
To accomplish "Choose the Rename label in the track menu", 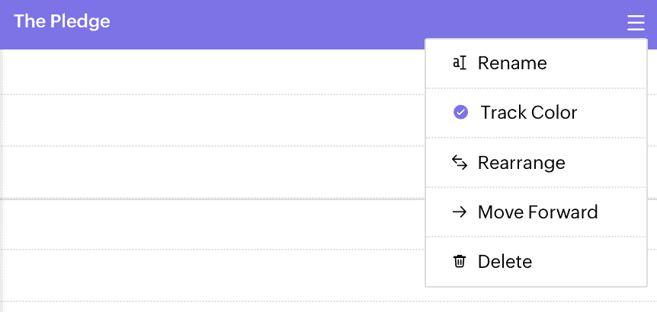I will [x=512, y=64].
